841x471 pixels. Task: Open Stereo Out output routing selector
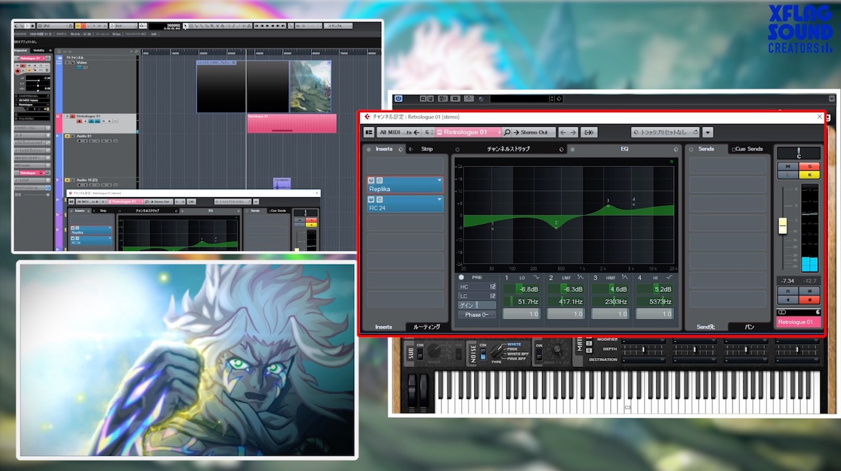pyautogui.click(x=534, y=132)
